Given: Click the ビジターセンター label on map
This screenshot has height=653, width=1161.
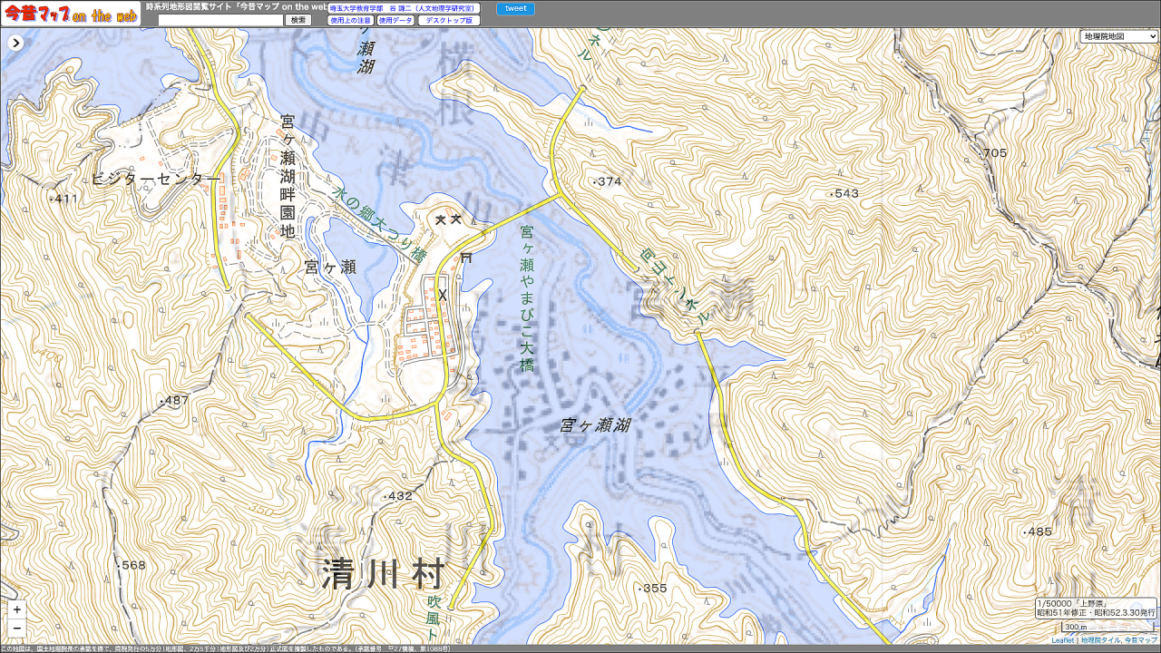Looking at the screenshot, I should [x=155, y=180].
